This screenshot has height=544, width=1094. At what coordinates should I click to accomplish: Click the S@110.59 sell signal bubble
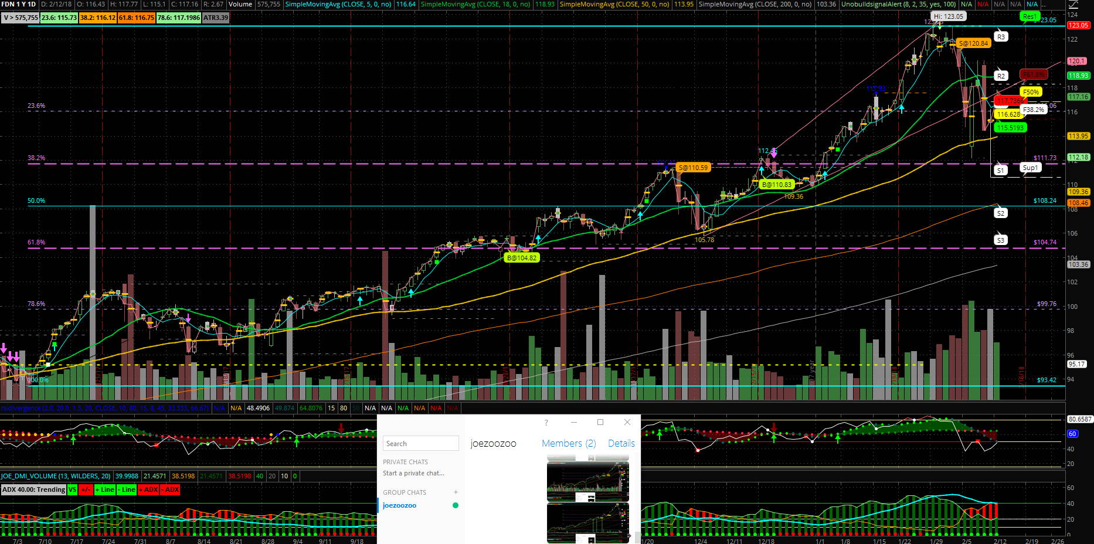pyautogui.click(x=693, y=168)
